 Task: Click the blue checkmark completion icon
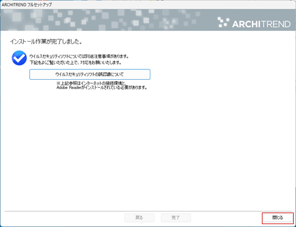click(x=19, y=58)
